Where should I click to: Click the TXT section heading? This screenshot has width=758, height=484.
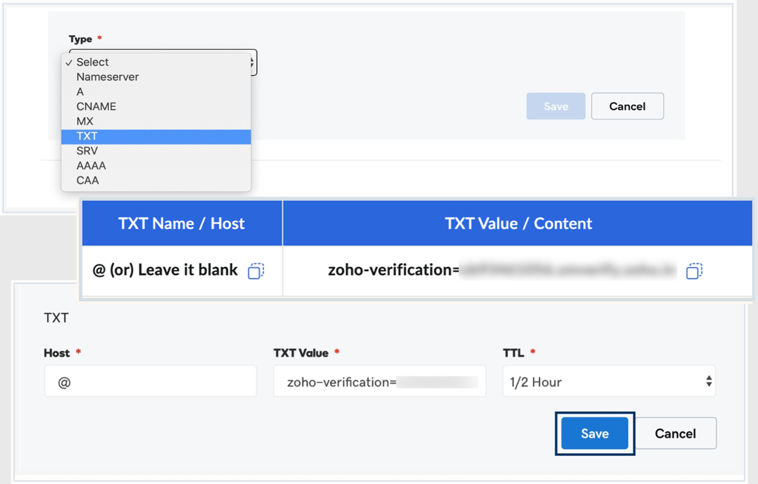click(56, 318)
